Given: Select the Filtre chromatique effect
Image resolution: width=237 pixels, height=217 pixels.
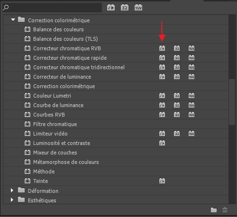Looking at the screenshot, I should pyautogui.click(x=116, y=124).
